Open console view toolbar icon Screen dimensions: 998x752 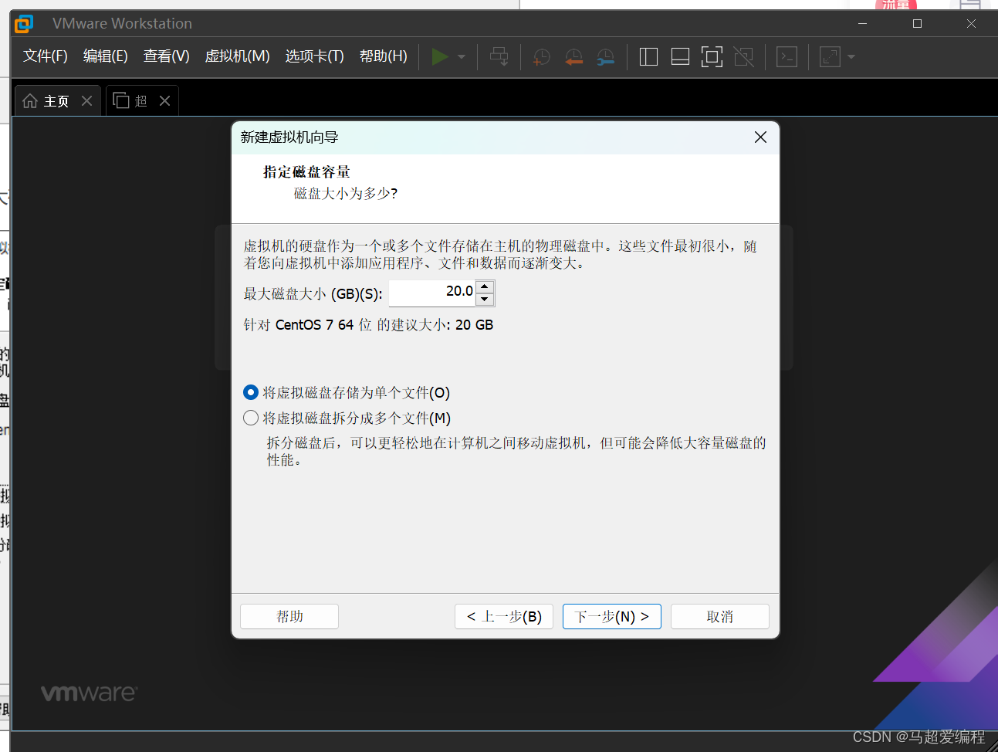tap(787, 56)
